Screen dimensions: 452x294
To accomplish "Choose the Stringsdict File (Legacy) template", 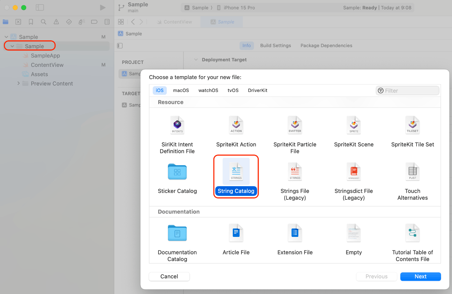I will click(354, 181).
